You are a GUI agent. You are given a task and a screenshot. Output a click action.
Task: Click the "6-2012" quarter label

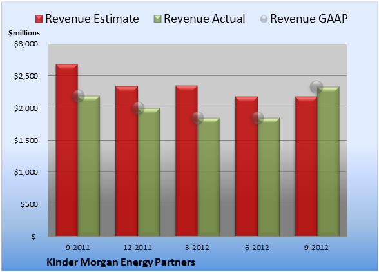tap(257, 248)
